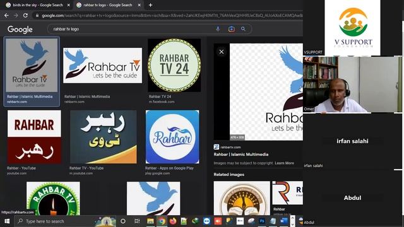Click the Python icon on taskbar
Image resolution: width=404 pixels, height=227 pixels.
click(229, 221)
